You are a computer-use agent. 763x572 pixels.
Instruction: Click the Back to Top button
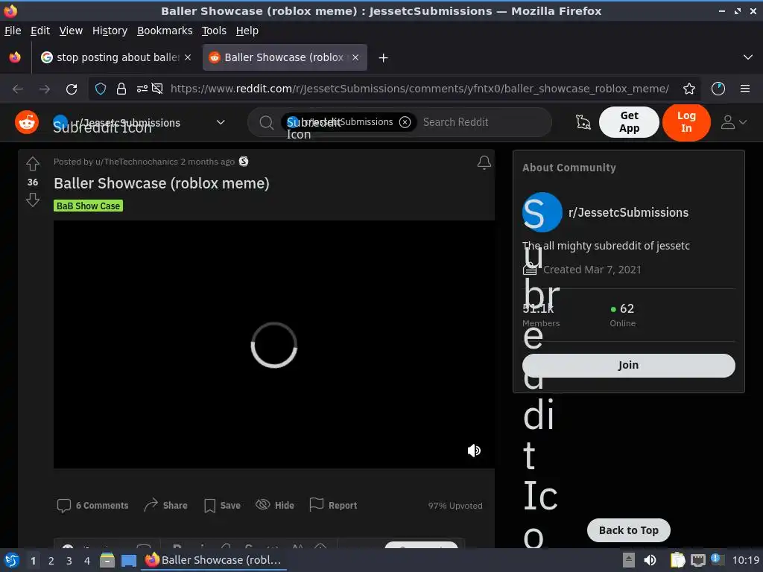coord(628,530)
